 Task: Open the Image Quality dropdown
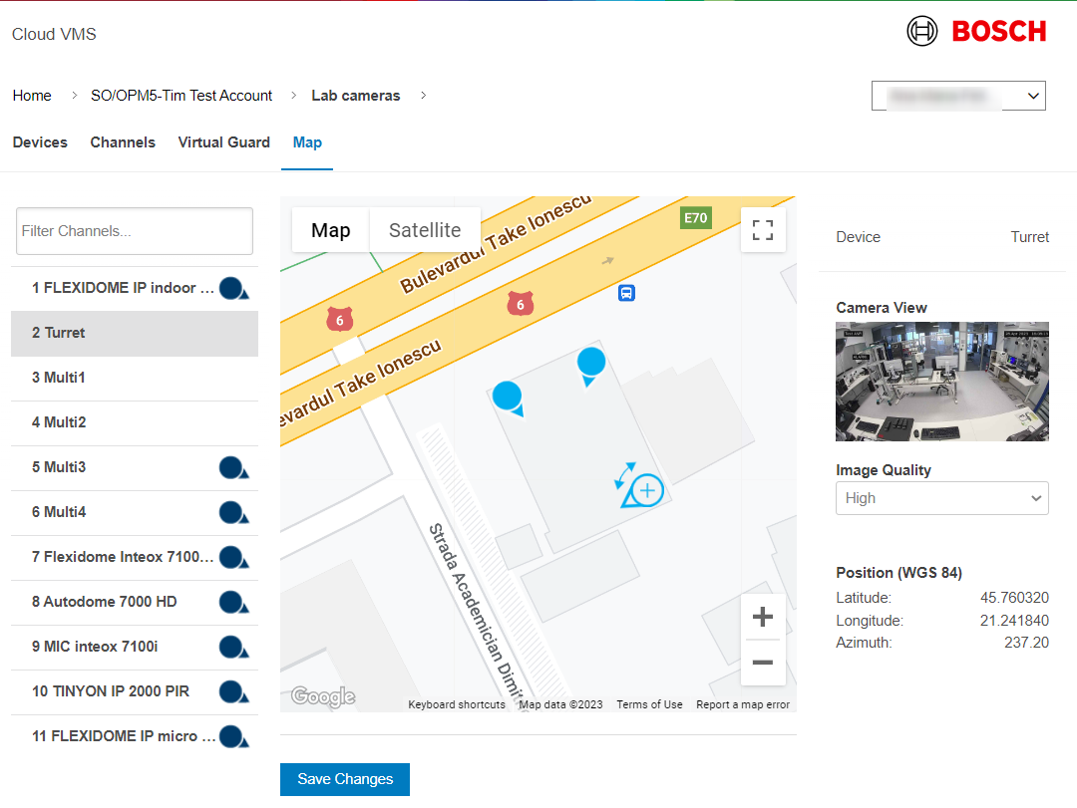pos(941,498)
